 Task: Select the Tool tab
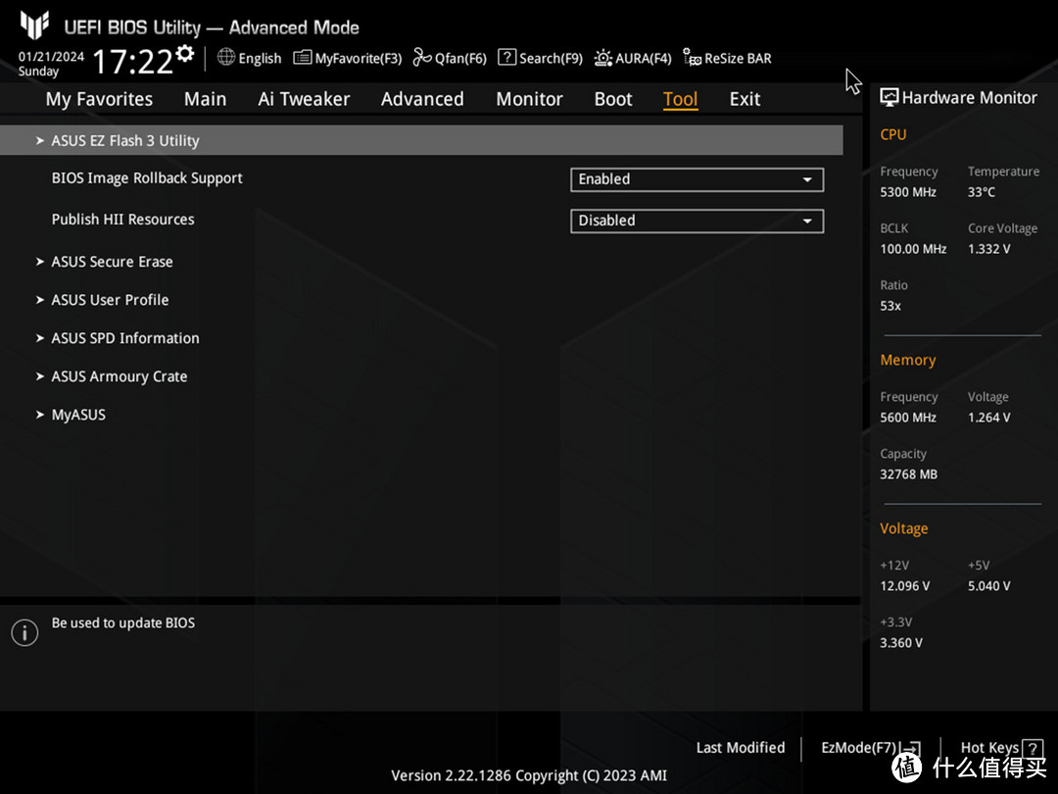[x=680, y=99]
